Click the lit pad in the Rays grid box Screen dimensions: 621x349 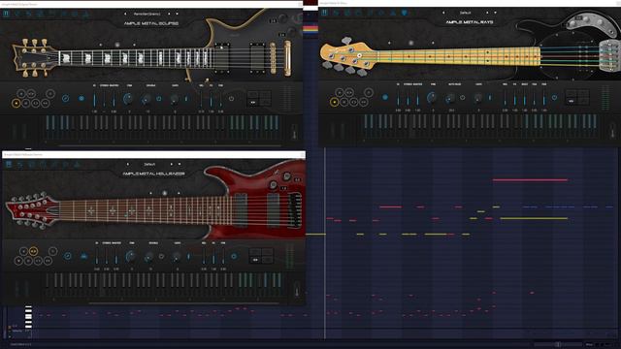click(572, 101)
